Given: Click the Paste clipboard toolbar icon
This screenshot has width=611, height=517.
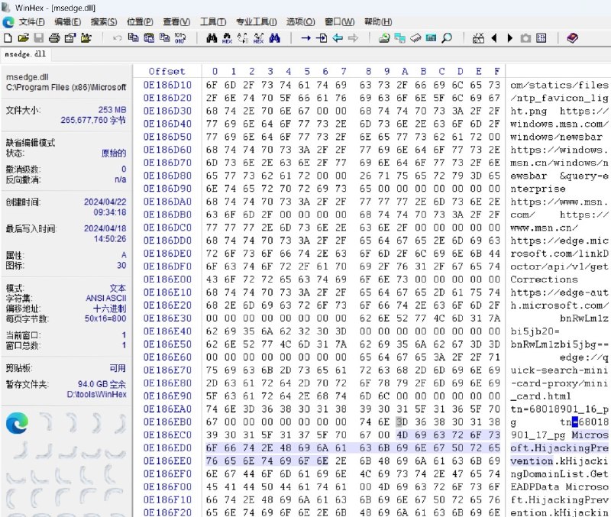Looking at the screenshot, I should point(149,37).
